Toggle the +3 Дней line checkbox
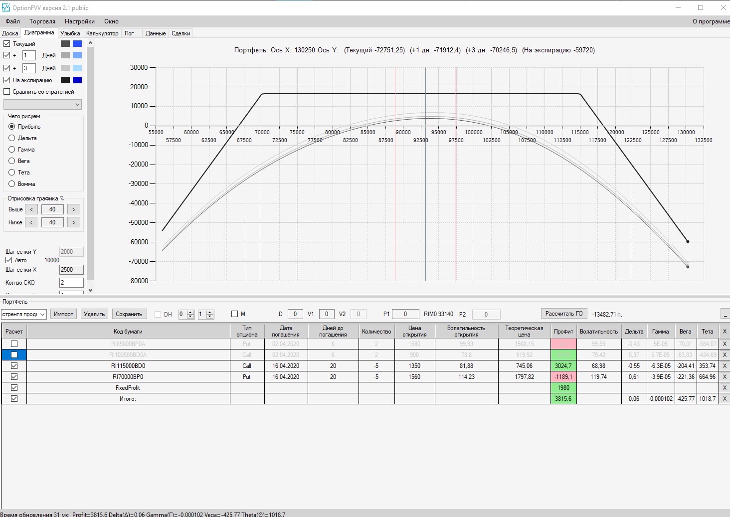The width and height of the screenshot is (730, 517). click(x=7, y=68)
